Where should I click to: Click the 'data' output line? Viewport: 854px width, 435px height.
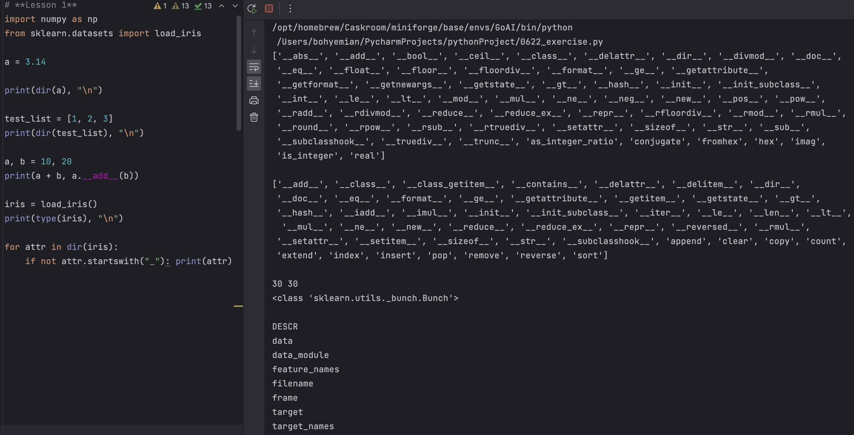coord(283,341)
